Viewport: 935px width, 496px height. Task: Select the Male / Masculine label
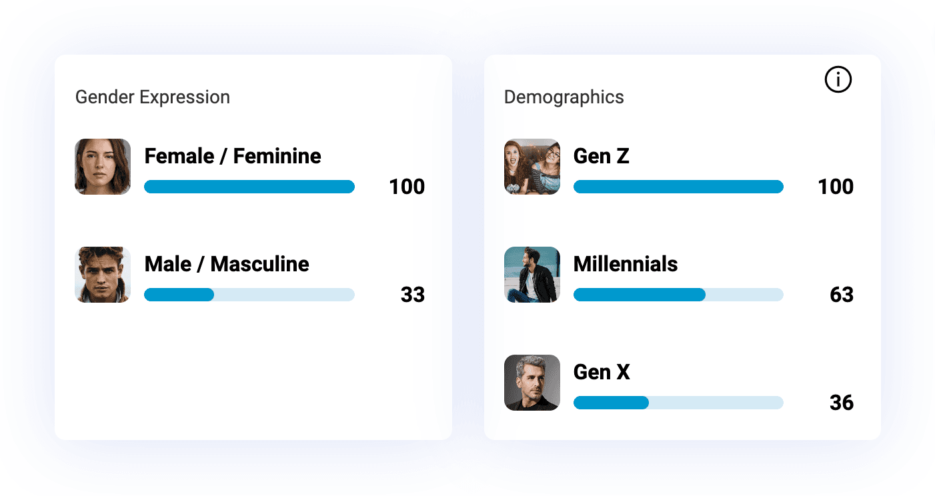click(227, 264)
